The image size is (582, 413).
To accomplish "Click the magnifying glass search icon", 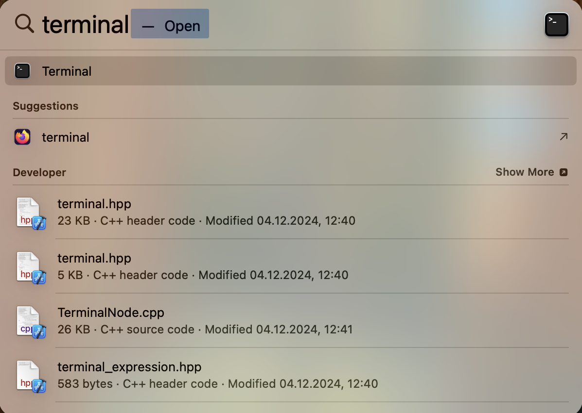I will click(24, 24).
